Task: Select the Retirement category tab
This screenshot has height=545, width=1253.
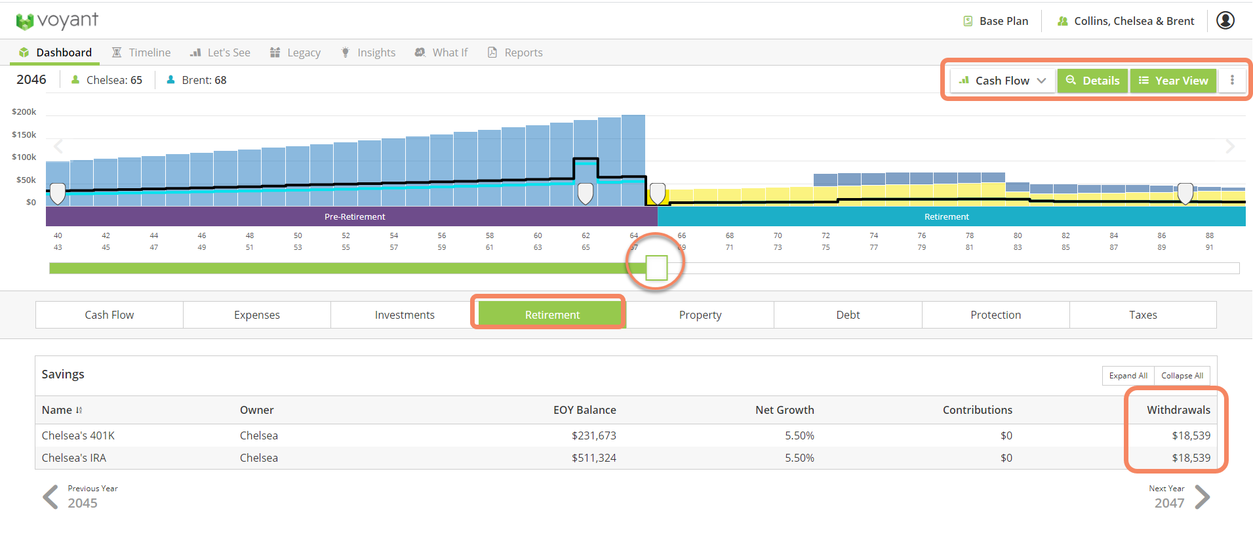Action: (552, 315)
